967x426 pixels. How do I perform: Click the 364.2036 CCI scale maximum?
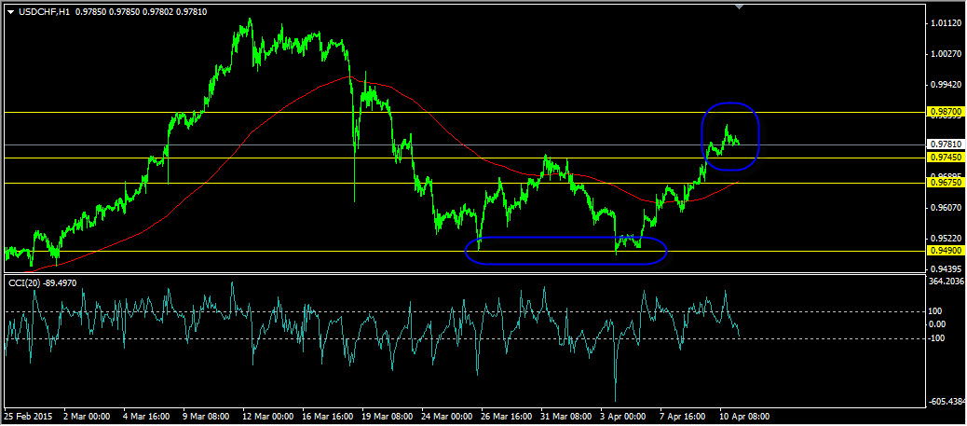(x=947, y=282)
